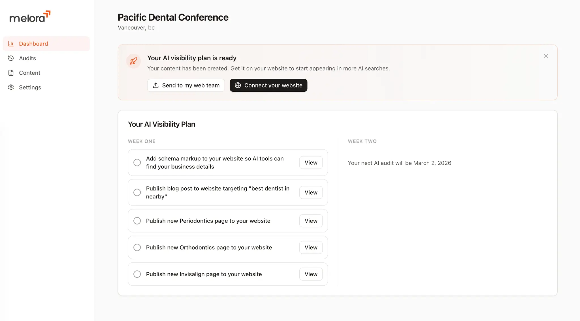Click the Melora logo
The width and height of the screenshot is (580, 321).
pos(30,17)
